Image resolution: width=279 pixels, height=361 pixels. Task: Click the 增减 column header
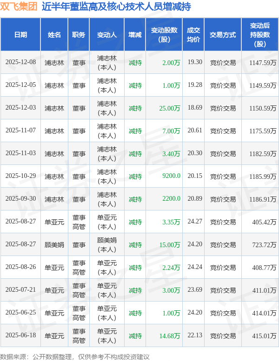135,35
